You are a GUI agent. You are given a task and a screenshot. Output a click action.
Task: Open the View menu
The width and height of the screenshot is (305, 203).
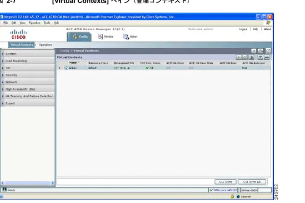click(x=23, y=23)
